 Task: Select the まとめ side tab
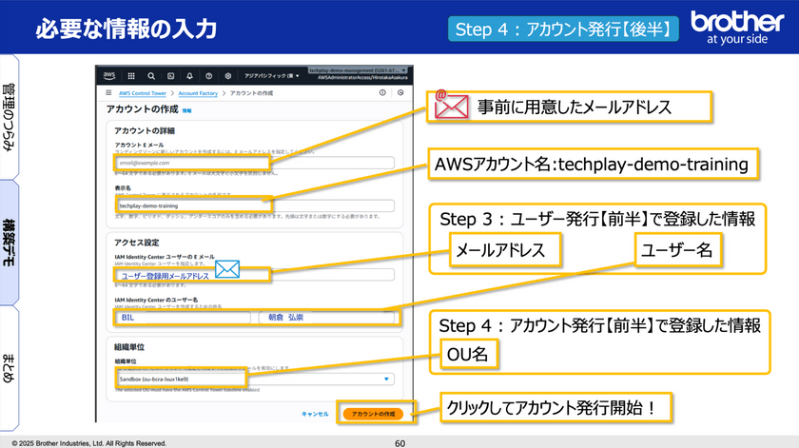point(10,368)
